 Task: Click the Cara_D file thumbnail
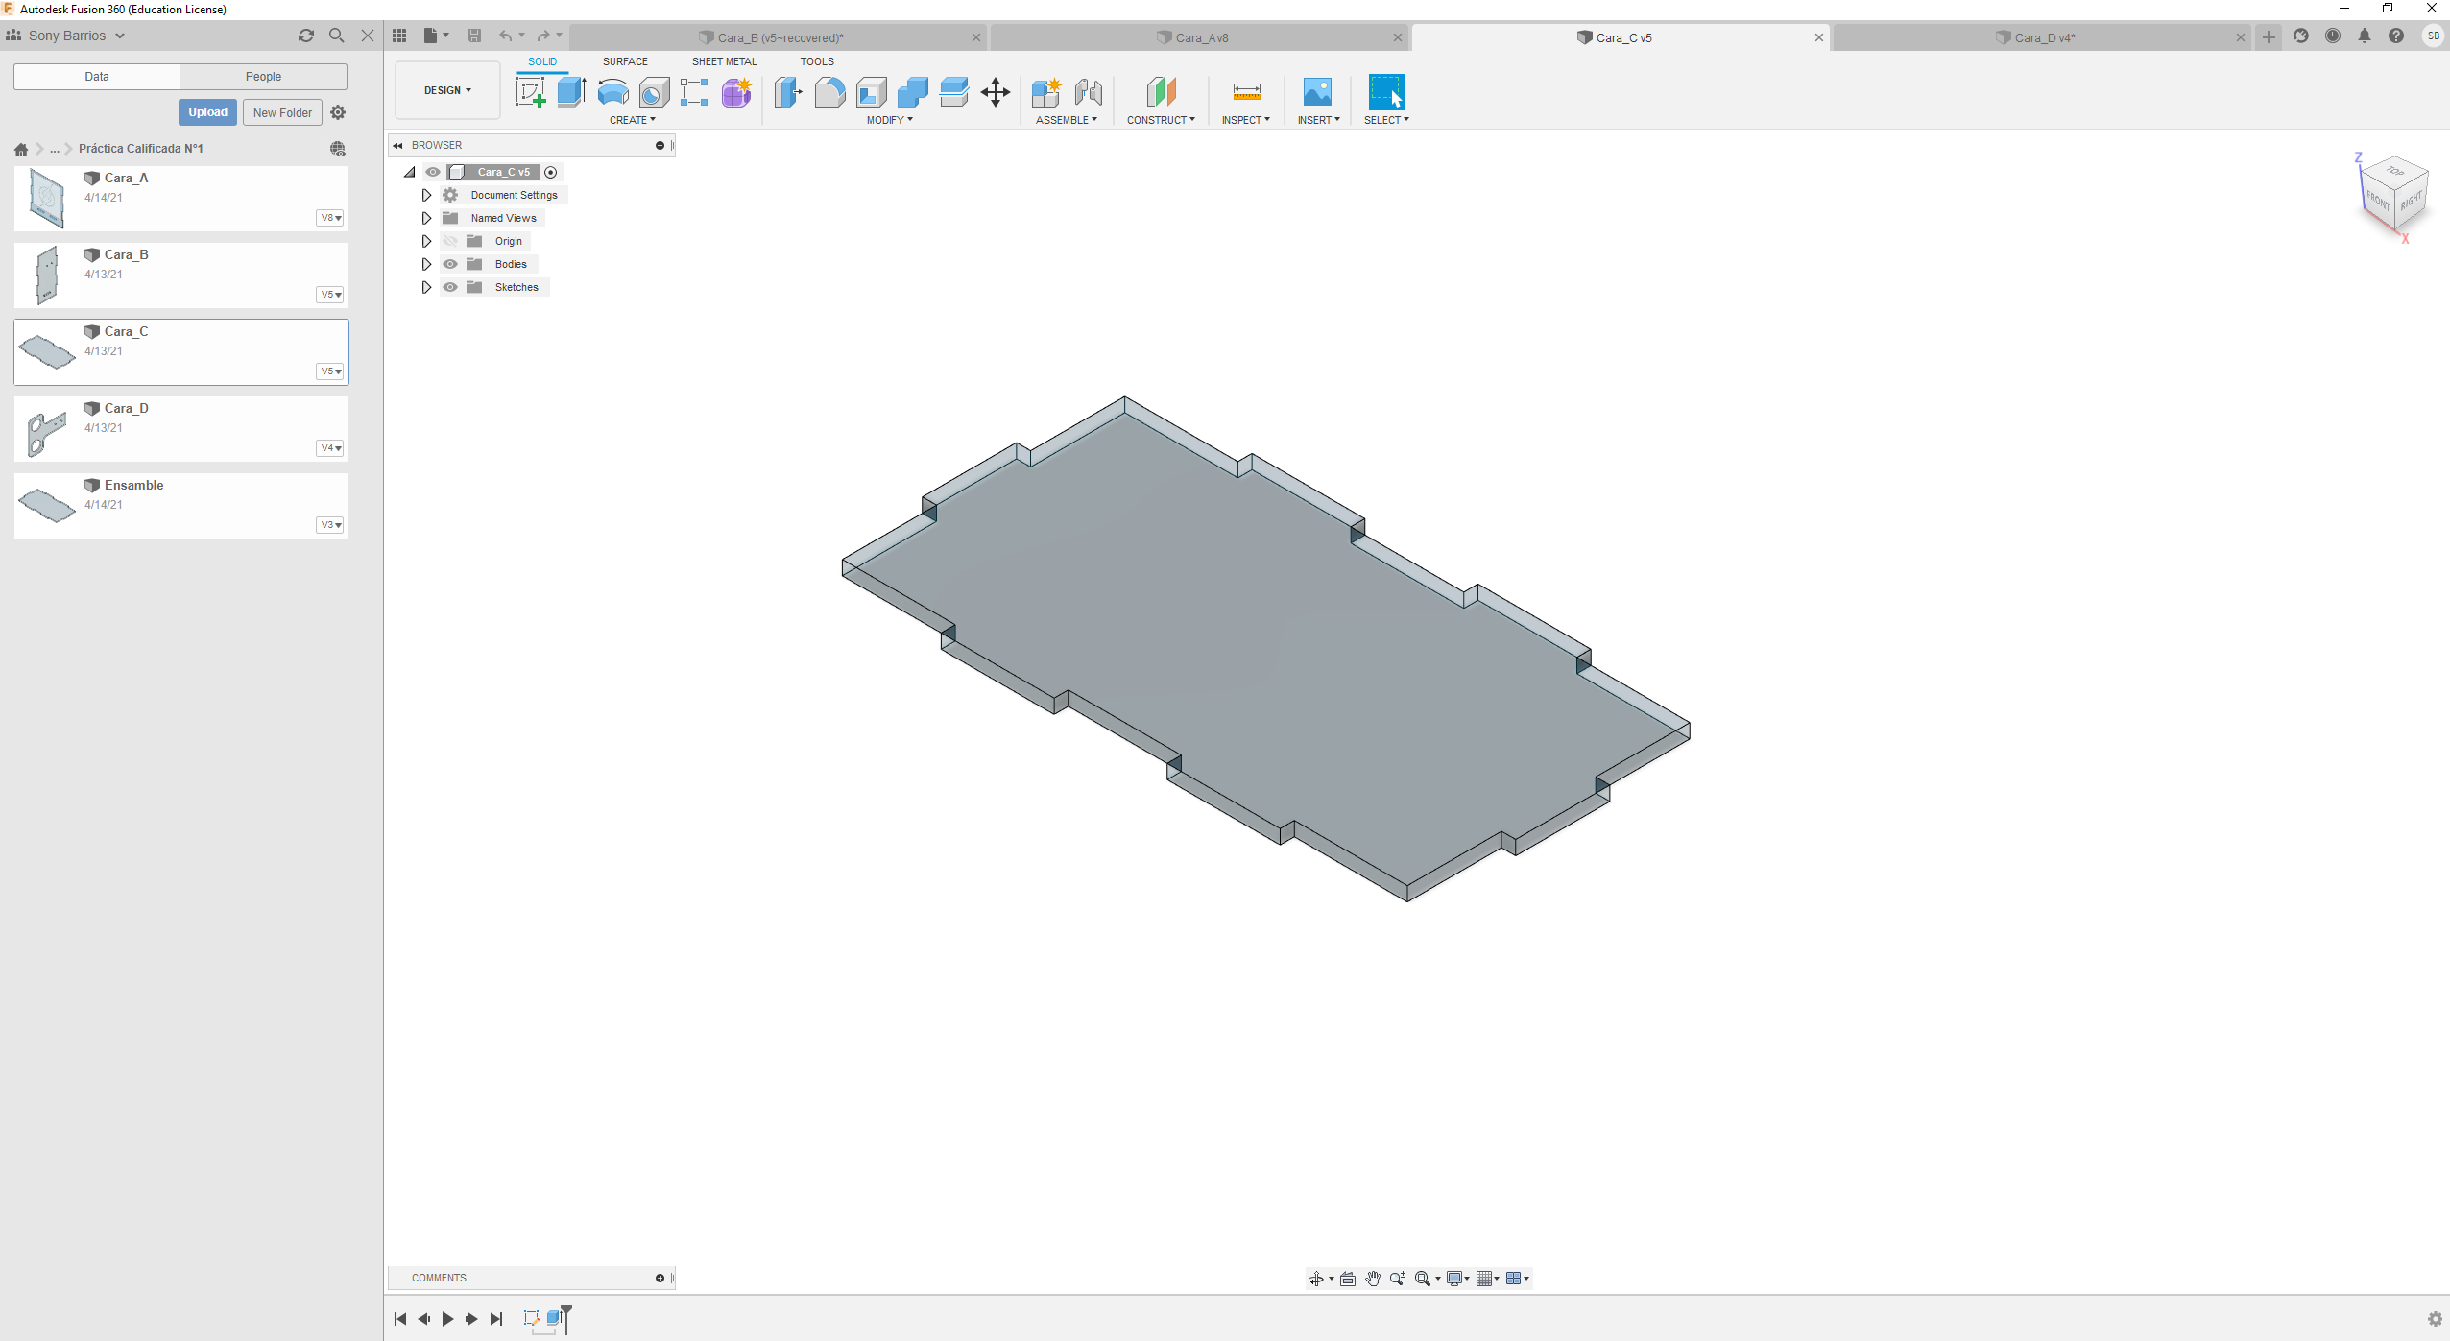47,433
